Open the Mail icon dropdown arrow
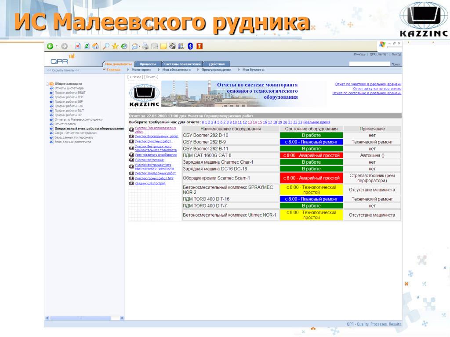Screen dimensions: 450x337 pyautogui.click(x=139, y=46)
